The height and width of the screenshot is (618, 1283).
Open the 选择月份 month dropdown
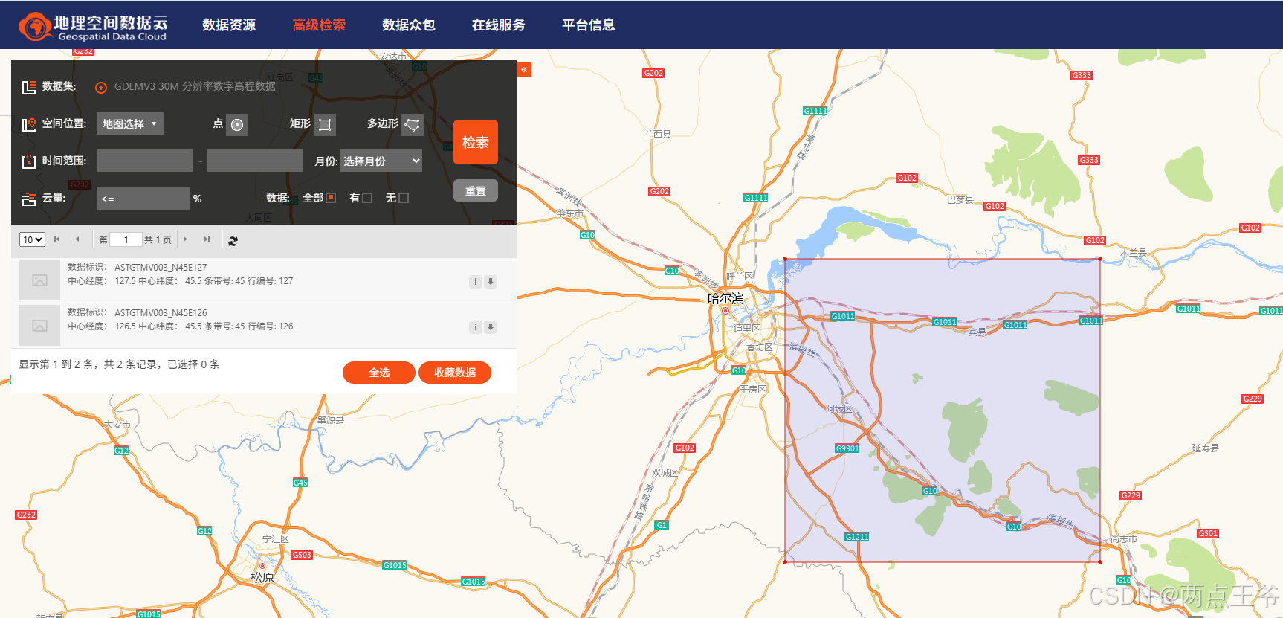(381, 161)
